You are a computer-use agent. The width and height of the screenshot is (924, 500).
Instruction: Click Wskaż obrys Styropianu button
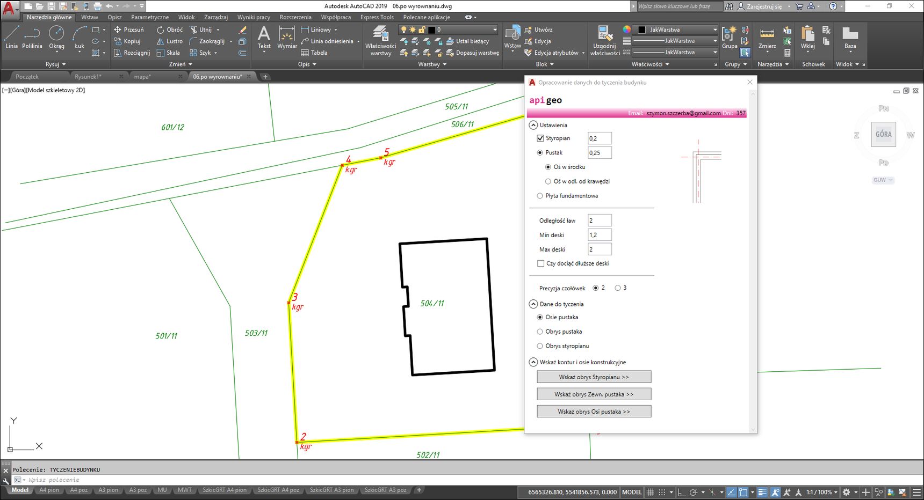click(x=594, y=377)
